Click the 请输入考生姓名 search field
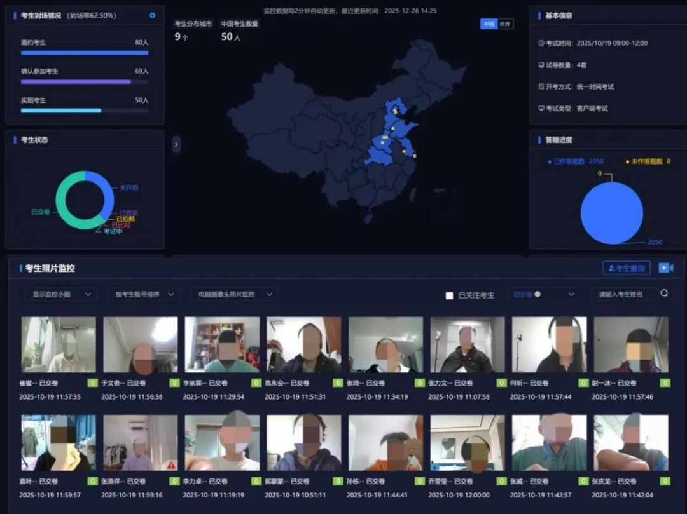 623,294
